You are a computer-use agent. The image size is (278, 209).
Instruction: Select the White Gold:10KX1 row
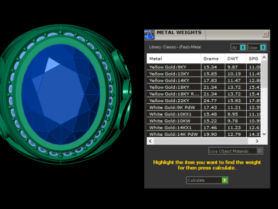click(204, 114)
